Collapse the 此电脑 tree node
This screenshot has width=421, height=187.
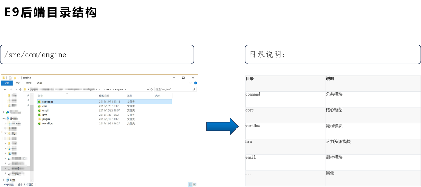4,118
